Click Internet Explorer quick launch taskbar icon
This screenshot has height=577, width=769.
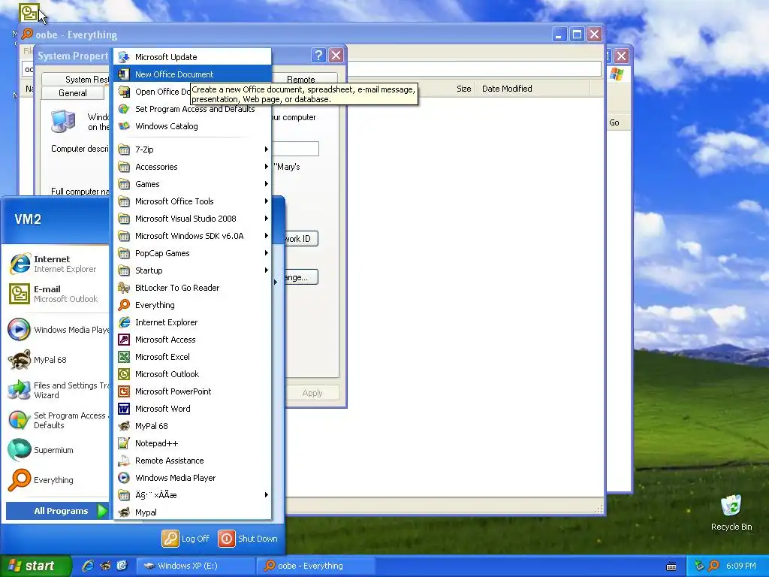pos(88,566)
